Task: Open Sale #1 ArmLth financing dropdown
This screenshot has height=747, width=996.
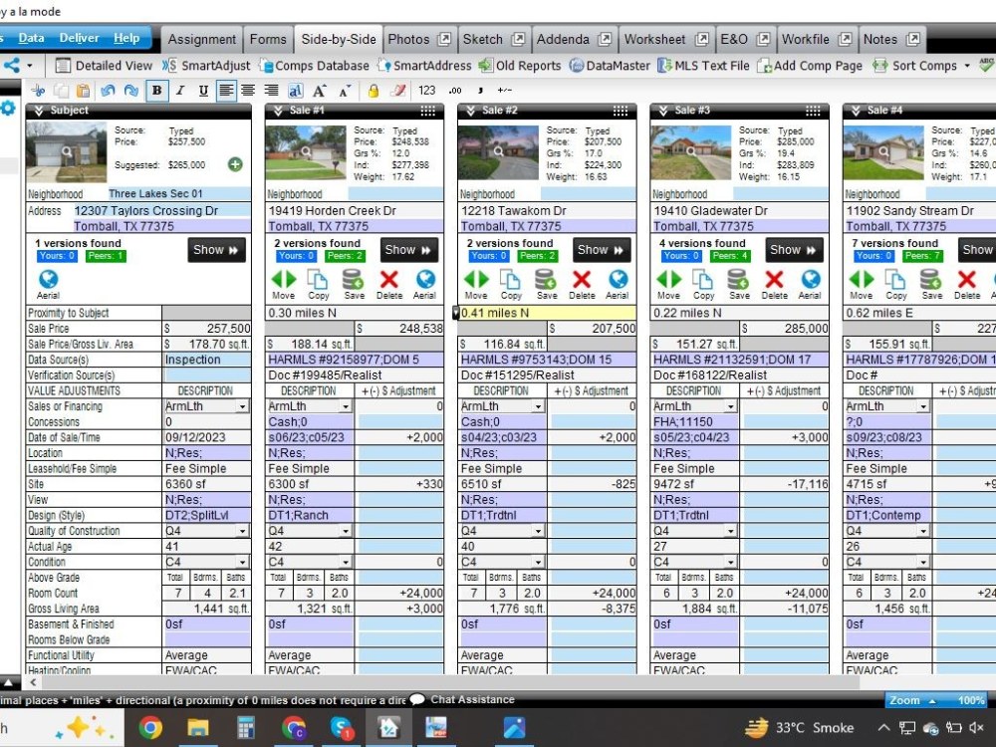Action: pyautogui.click(x=346, y=406)
